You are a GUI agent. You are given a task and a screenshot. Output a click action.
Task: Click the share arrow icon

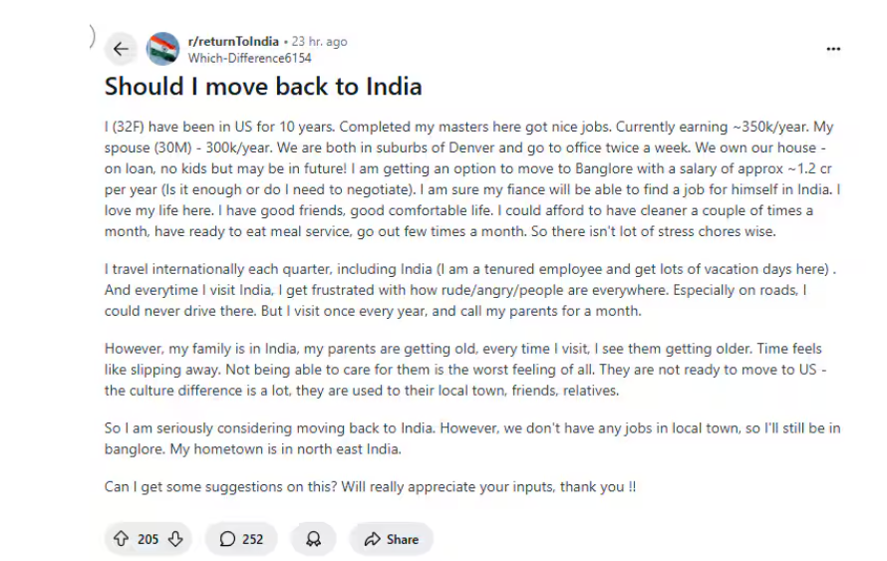click(x=372, y=539)
